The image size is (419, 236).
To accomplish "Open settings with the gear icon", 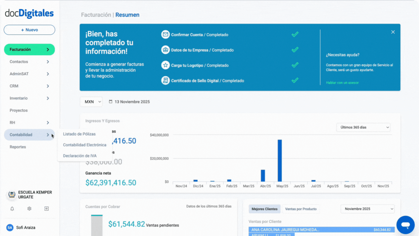I will [x=29, y=208].
